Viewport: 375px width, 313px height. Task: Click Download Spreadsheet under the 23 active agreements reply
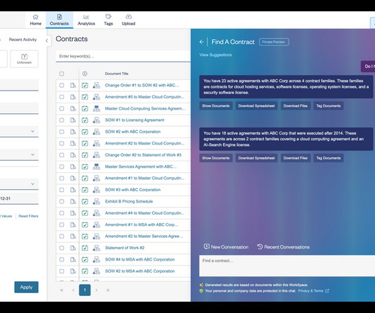[256, 106]
